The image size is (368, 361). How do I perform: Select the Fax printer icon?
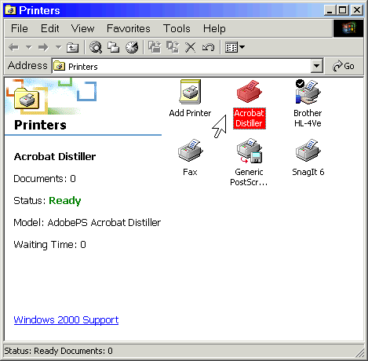pos(191,150)
